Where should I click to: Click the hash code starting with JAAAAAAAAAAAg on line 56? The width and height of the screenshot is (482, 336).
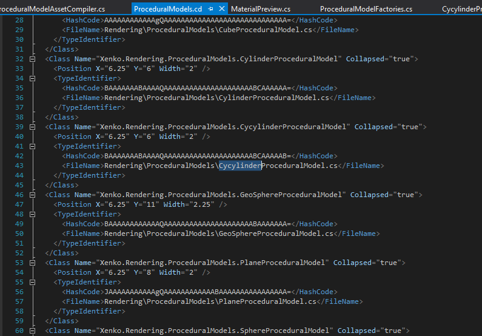198,292
